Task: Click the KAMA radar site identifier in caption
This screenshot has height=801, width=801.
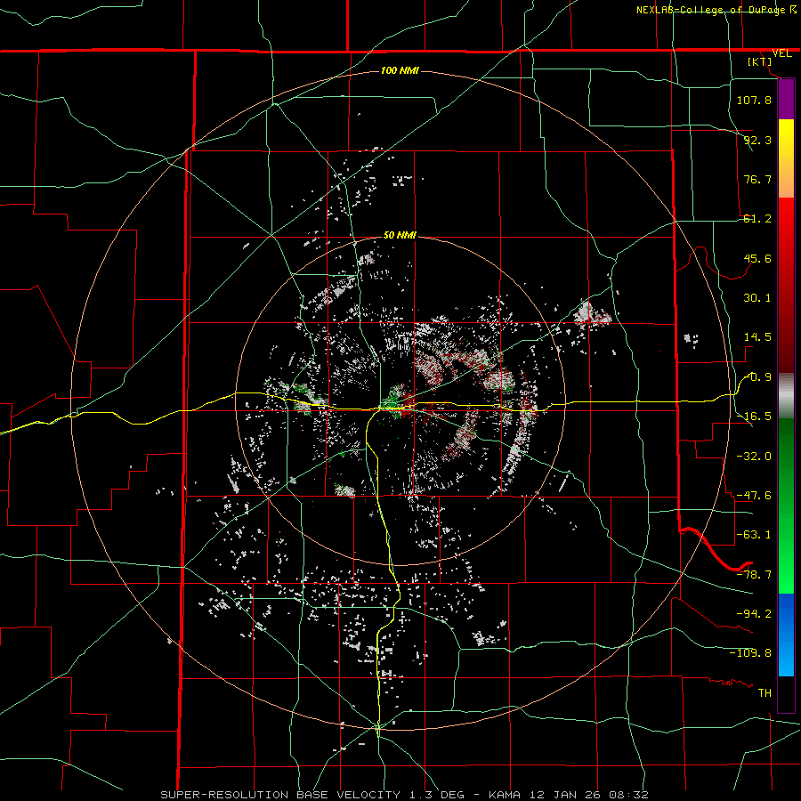Action: [505, 795]
